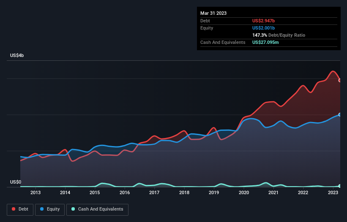This screenshot has height=222, width=347.
Task: Click the 2015 x-axis label
Action: pyautogui.click(x=95, y=192)
